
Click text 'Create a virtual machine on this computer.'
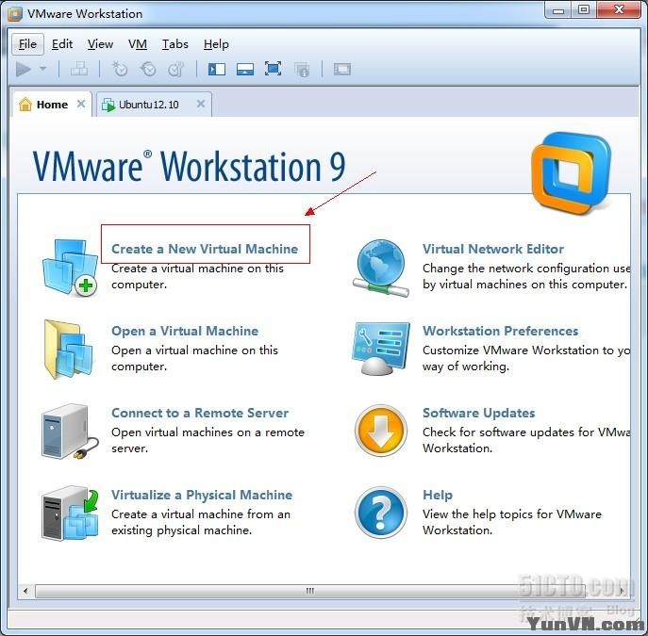tap(197, 276)
